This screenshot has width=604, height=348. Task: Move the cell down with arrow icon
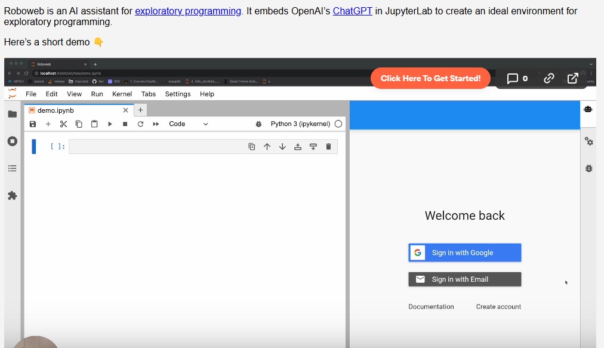click(282, 147)
